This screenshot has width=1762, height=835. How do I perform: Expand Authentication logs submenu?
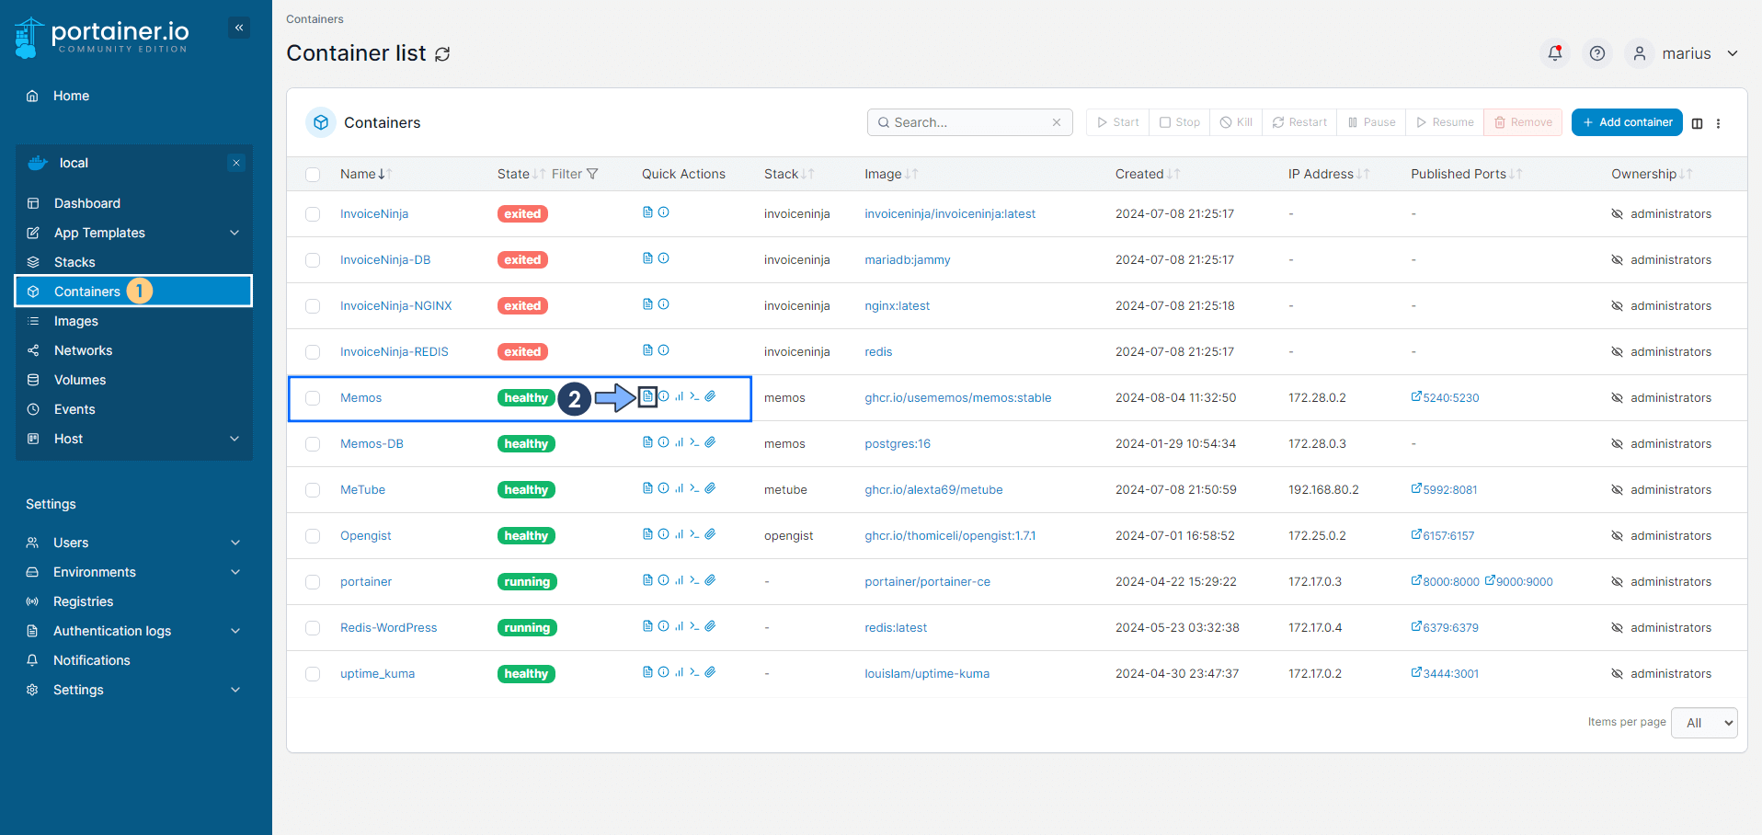(235, 631)
